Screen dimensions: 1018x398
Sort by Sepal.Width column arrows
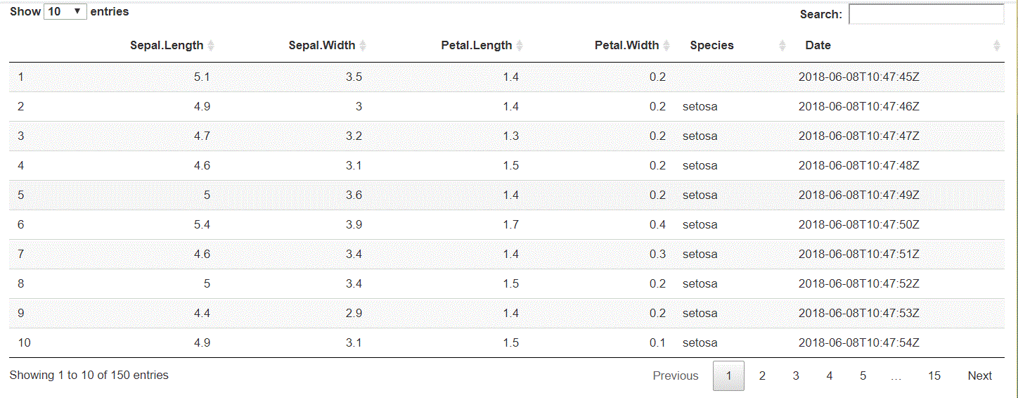pos(363,46)
